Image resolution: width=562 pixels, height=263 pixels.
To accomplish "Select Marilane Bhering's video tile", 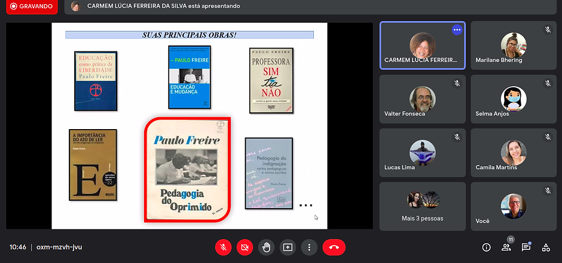I will pos(513,45).
